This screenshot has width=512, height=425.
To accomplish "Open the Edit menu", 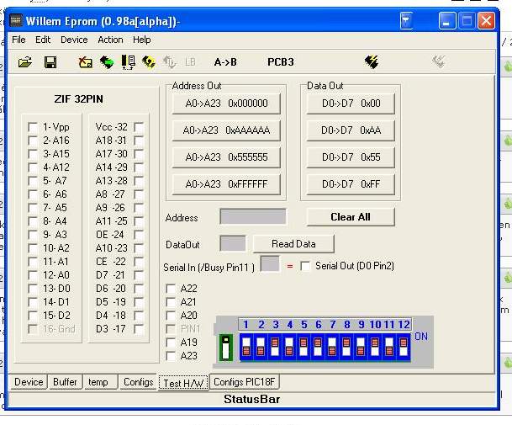I will 43,40.
